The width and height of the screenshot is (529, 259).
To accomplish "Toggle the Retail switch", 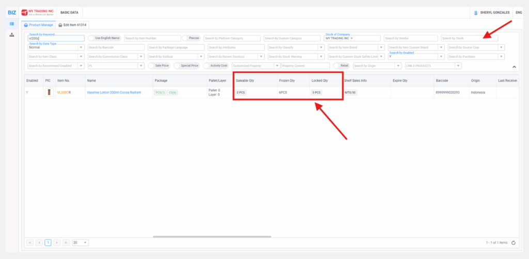I will click(337, 66).
